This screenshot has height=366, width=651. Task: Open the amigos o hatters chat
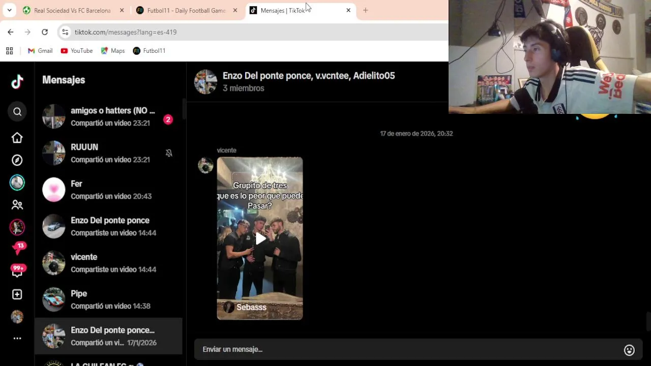[108, 116]
